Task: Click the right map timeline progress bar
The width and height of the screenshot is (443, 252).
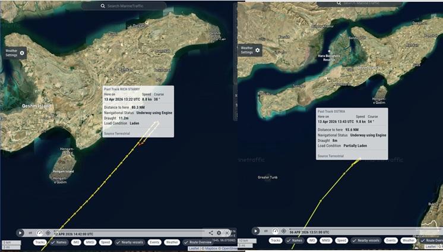Action: (x=366, y=229)
